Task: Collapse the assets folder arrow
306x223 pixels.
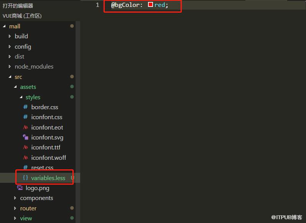Action: [x=15, y=87]
